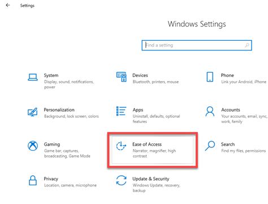The height and width of the screenshot is (204, 268).
Task: Click the Apps list icon
Action: pyautogui.click(x=121, y=111)
